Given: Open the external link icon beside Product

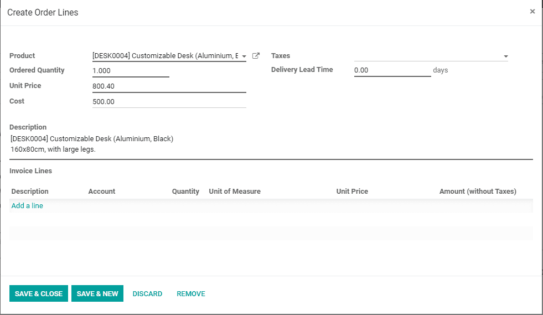Looking at the screenshot, I should click(256, 56).
